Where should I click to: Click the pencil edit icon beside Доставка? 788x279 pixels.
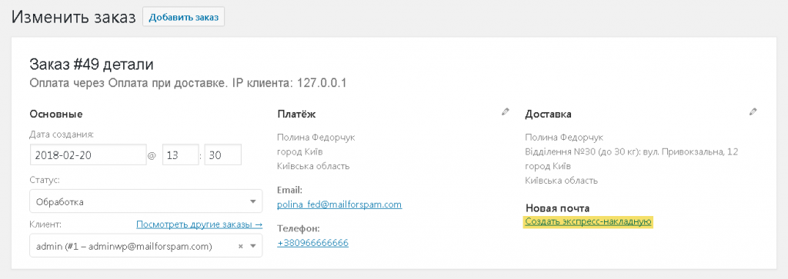(753, 112)
